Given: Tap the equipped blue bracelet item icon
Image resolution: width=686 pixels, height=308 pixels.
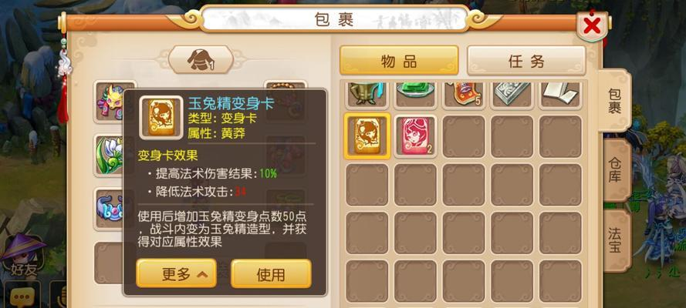Looking at the screenshot, I should pyautogui.click(x=110, y=209).
